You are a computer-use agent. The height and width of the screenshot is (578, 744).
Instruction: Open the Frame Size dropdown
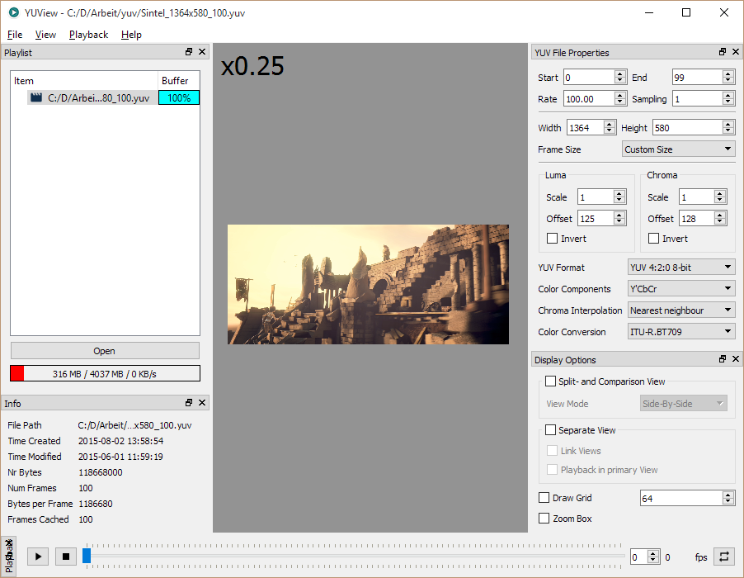click(x=678, y=149)
